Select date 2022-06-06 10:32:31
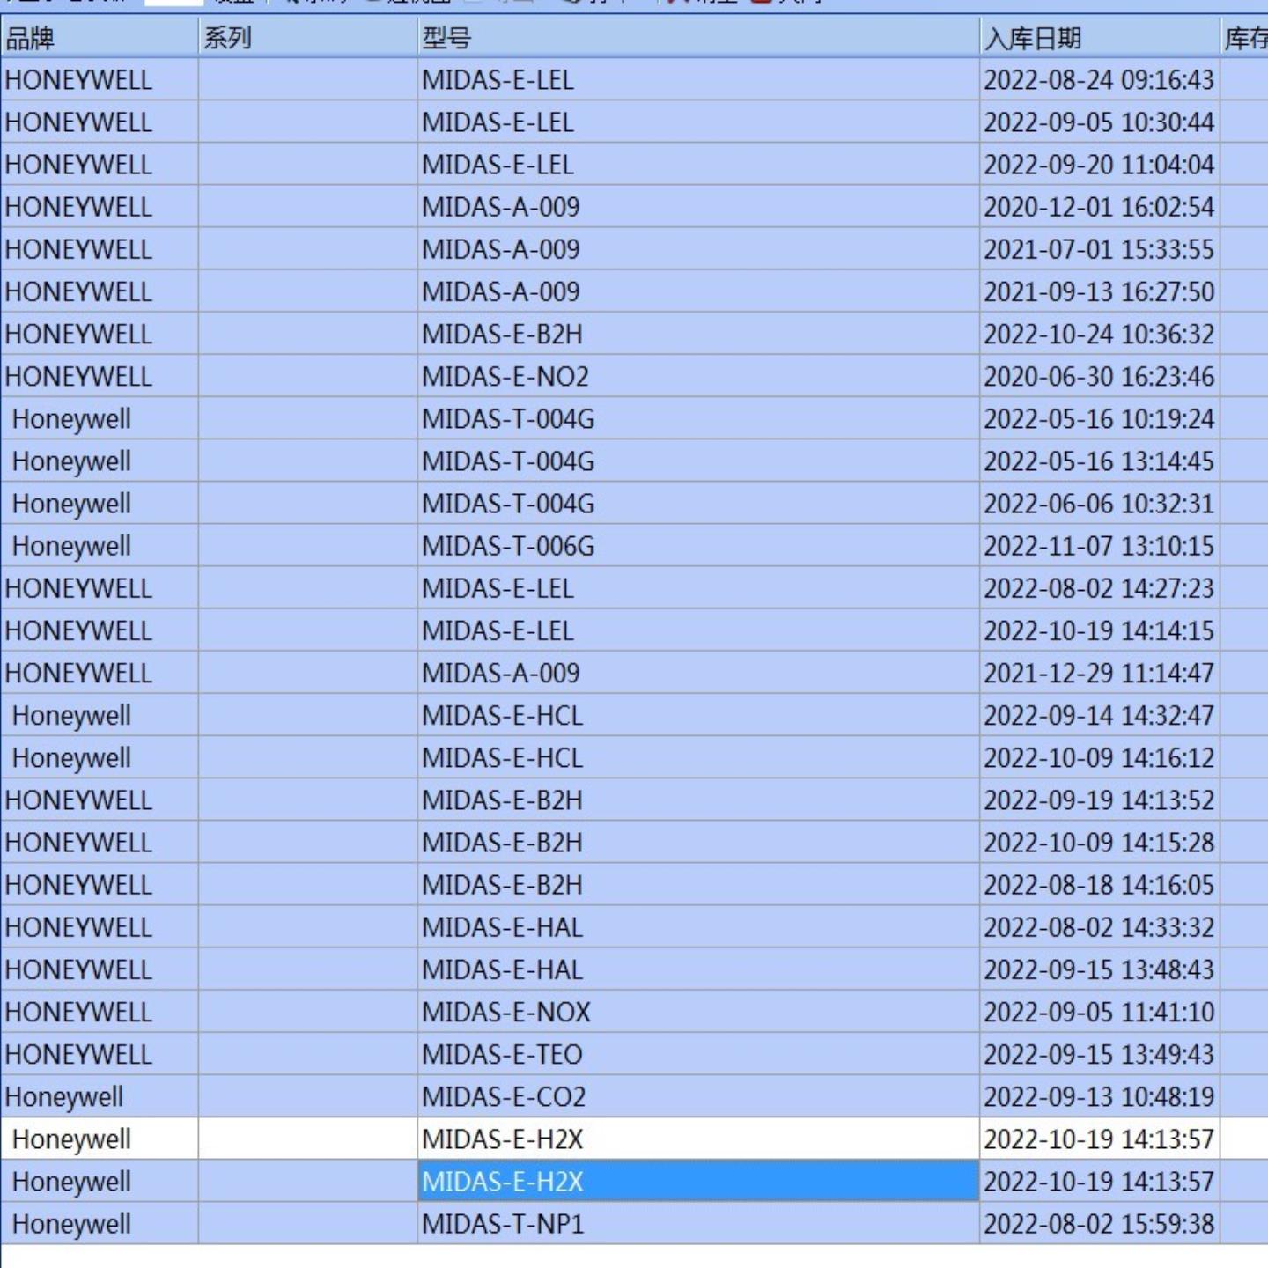This screenshot has height=1268, width=1268. click(x=1100, y=504)
